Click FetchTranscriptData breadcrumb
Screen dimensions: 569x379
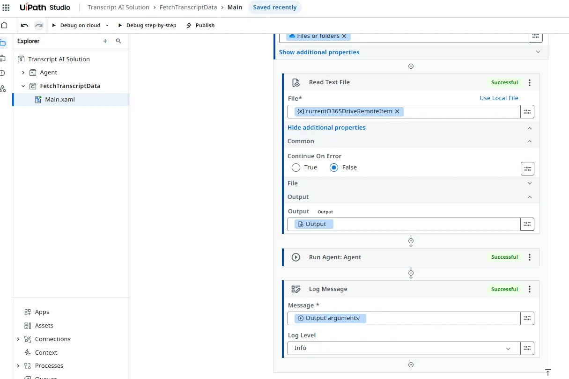(x=189, y=7)
